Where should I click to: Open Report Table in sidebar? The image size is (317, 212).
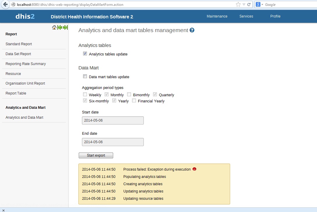point(16,93)
